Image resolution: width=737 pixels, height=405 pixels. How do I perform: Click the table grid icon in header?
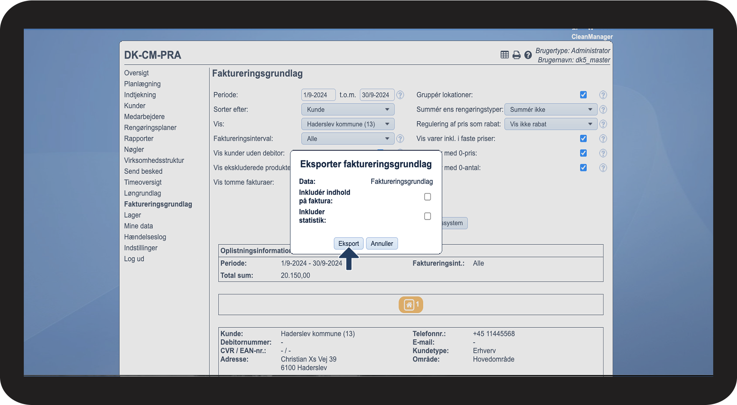[x=504, y=55]
